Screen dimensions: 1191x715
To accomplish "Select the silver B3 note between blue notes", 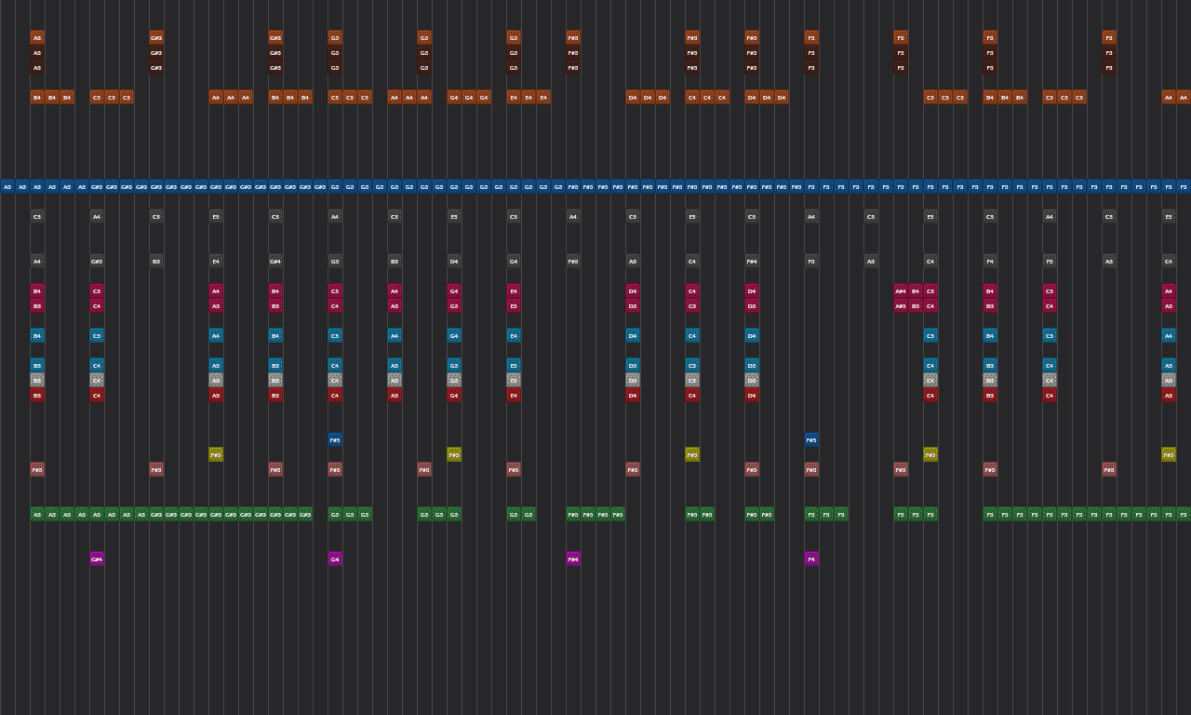I will [x=37, y=380].
